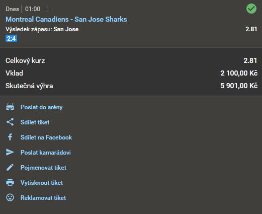Open Montreal Canadiens - San Jose Sharks match
Viewport: 262px width, 214px height.
click(x=66, y=19)
